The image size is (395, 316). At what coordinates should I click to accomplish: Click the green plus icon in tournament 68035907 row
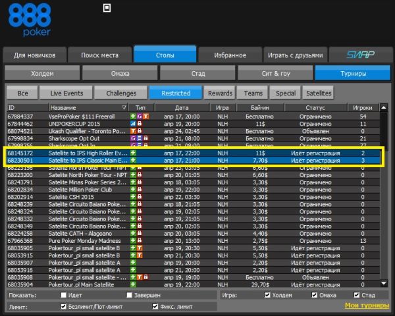coord(133,263)
